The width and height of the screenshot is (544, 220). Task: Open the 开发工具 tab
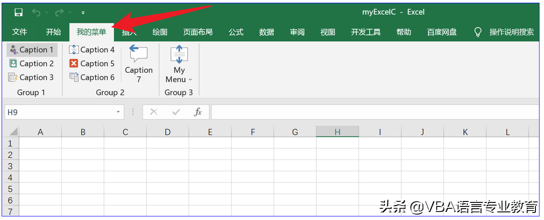click(x=366, y=32)
